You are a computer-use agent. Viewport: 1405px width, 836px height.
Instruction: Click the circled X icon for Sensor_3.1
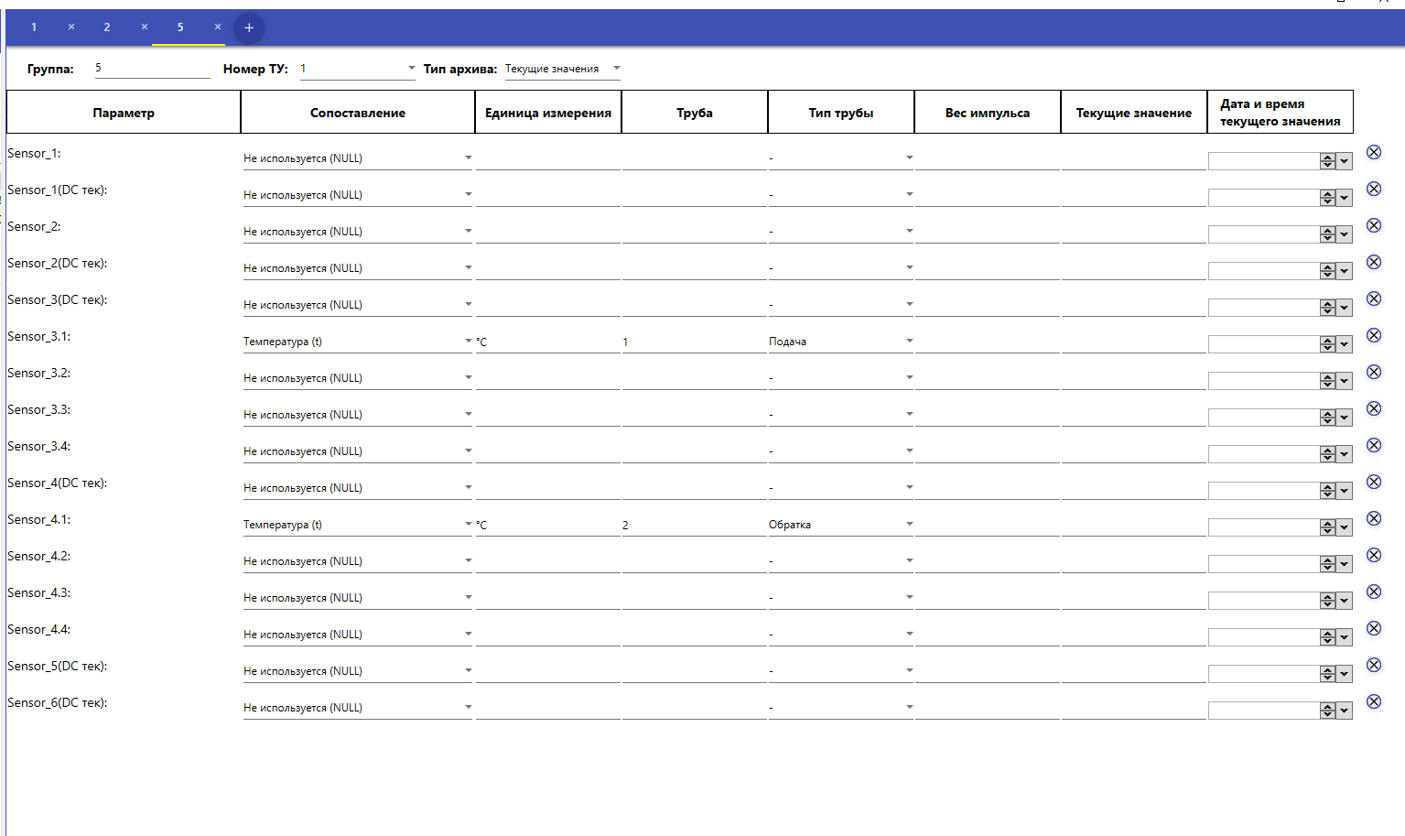1374,335
